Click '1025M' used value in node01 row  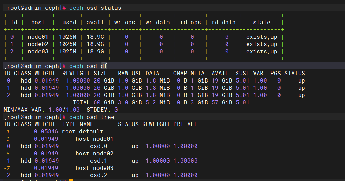68,37
